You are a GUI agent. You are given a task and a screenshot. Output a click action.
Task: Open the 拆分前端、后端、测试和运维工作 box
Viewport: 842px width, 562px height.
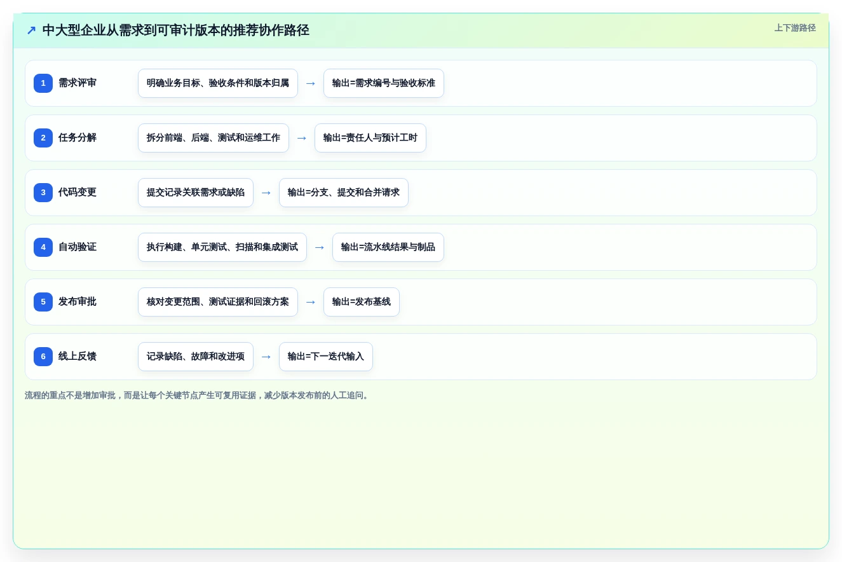point(214,138)
